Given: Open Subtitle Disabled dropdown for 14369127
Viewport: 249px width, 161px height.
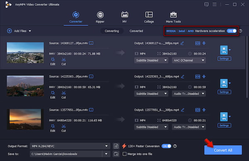Looking at the screenshot, I should [151, 60].
